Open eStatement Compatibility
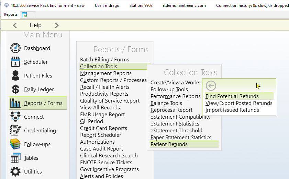 tap(180, 117)
